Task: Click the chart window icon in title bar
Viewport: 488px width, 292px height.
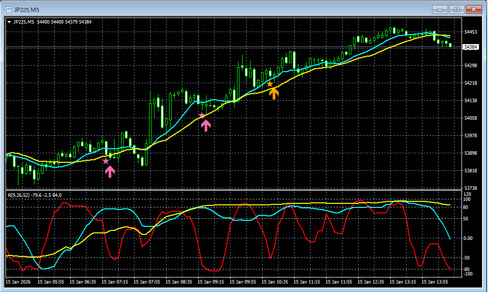Action: point(8,10)
